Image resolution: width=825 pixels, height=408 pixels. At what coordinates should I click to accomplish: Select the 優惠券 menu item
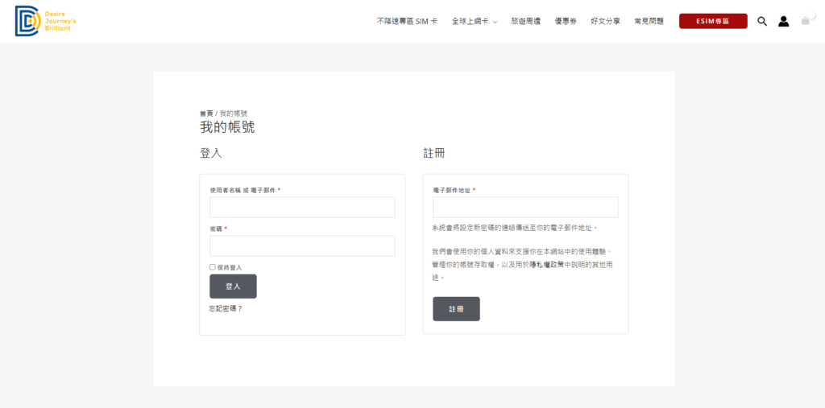[x=566, y=21]
